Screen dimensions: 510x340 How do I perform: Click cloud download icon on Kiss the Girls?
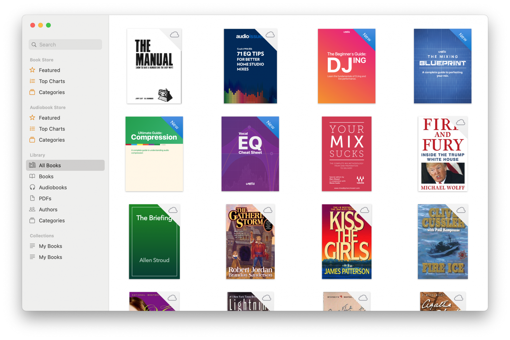coord(365,210)
